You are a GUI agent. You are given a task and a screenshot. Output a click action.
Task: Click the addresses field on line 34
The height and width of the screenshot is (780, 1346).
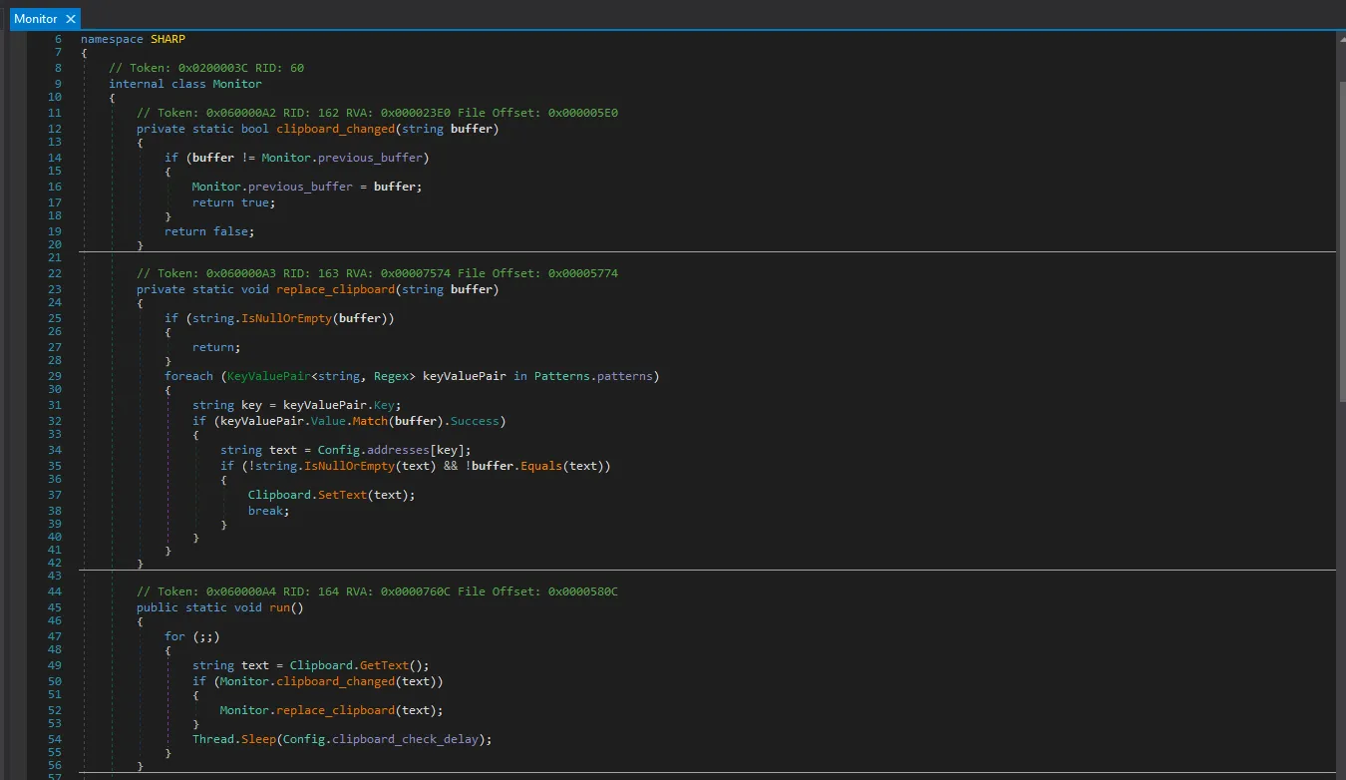pos(398,450)
